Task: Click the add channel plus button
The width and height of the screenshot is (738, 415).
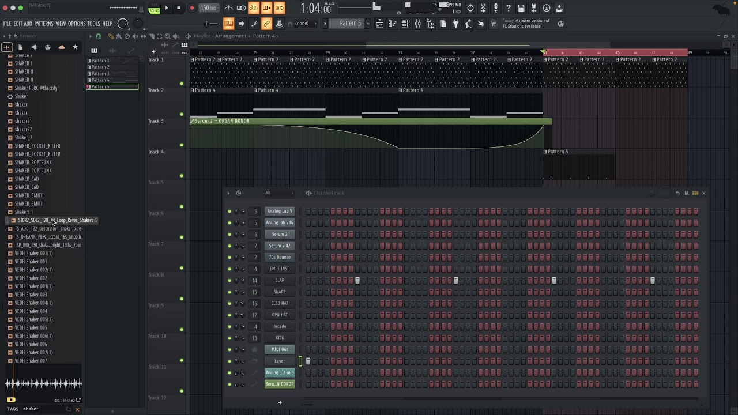Action: pyautogui.click(x=280, y=403)
